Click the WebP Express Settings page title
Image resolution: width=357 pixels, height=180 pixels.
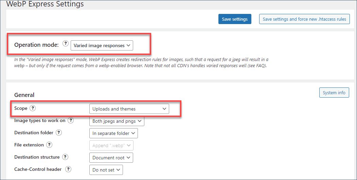45,4
